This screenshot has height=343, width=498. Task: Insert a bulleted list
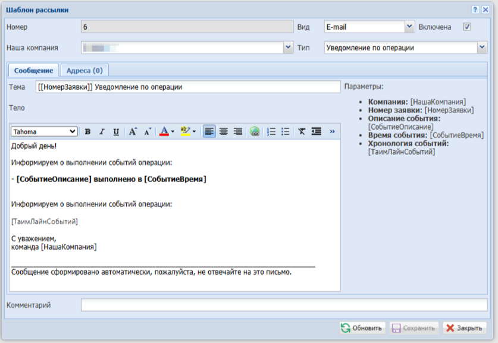point(286,131)
